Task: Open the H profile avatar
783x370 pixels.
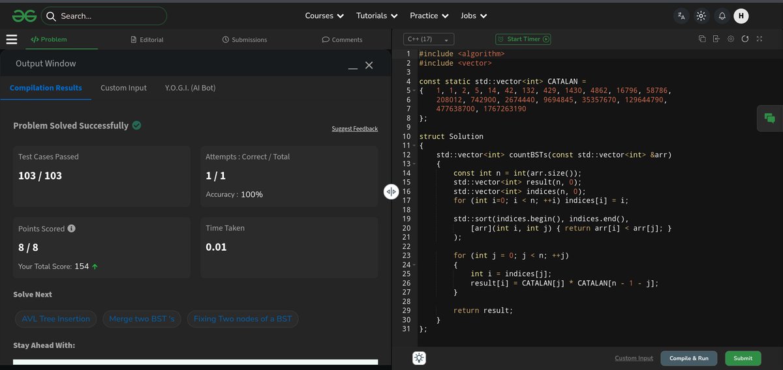Action: point(741,16)
